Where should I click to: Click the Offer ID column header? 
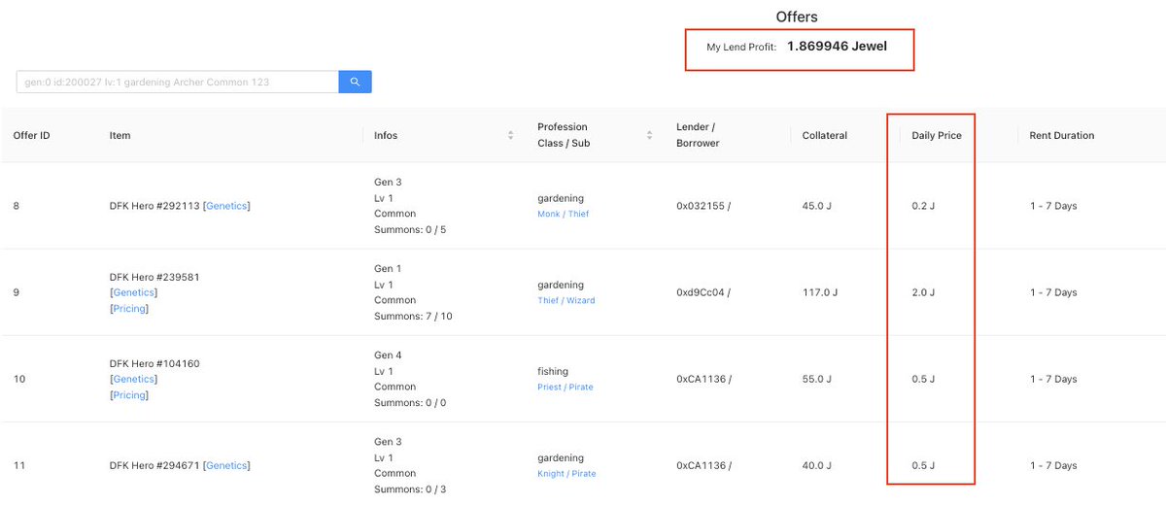(x=32, y=135)
